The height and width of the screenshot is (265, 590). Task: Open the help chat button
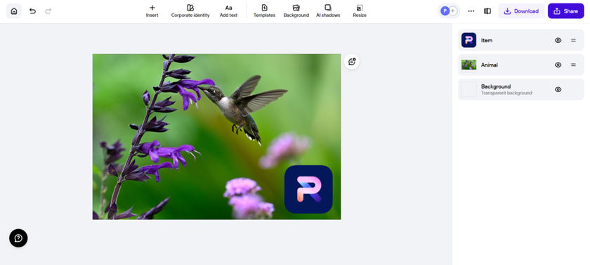click(18, 238)
